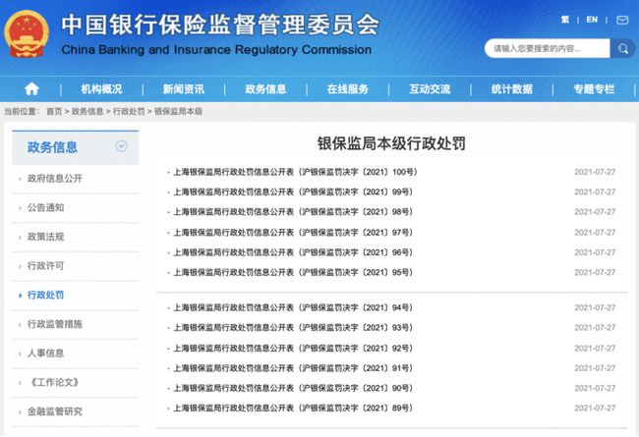Select 政府信息公开 in sidebar
The width and height of the screenshot is (639, 437).
pyautogui.click(x=55, y=179)
